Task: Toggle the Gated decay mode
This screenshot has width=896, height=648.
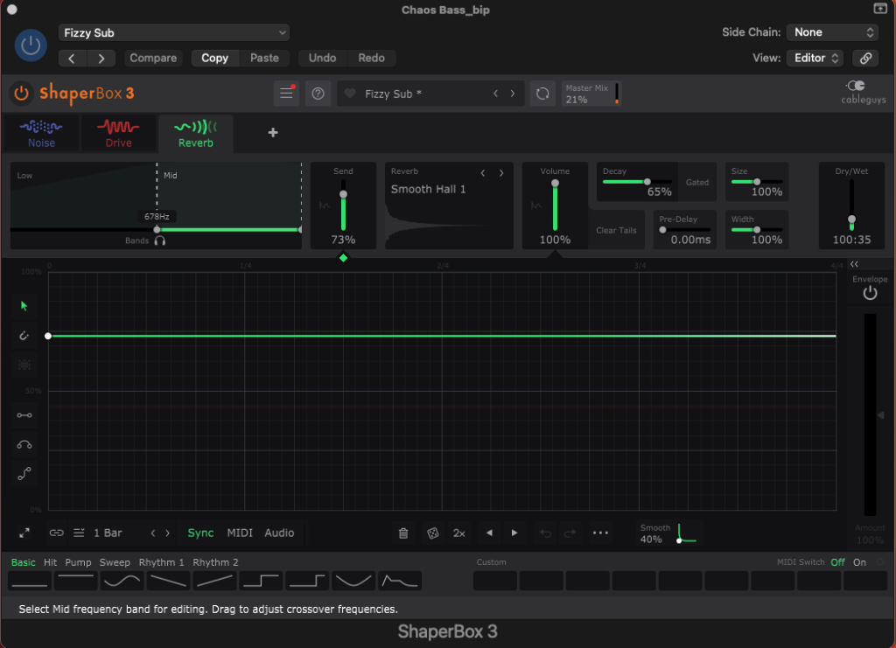Action: click(x=697, y=182)
